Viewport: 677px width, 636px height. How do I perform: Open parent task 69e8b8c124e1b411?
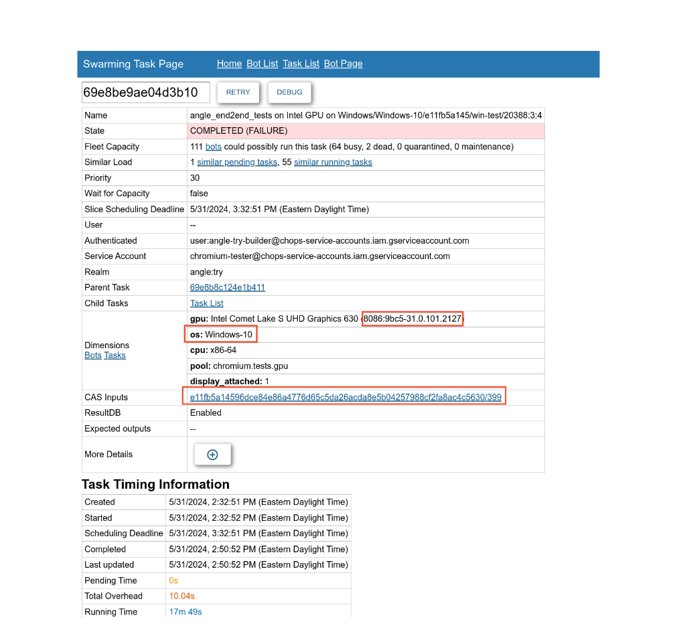coord(228,287)
